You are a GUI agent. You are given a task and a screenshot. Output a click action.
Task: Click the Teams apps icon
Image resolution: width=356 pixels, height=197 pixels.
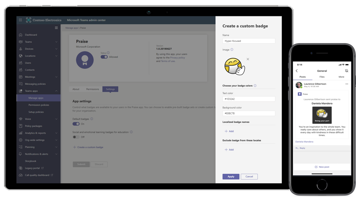click(21, 91)
